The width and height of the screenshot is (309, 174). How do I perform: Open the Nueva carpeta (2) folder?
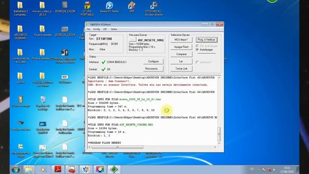point(42,55)
